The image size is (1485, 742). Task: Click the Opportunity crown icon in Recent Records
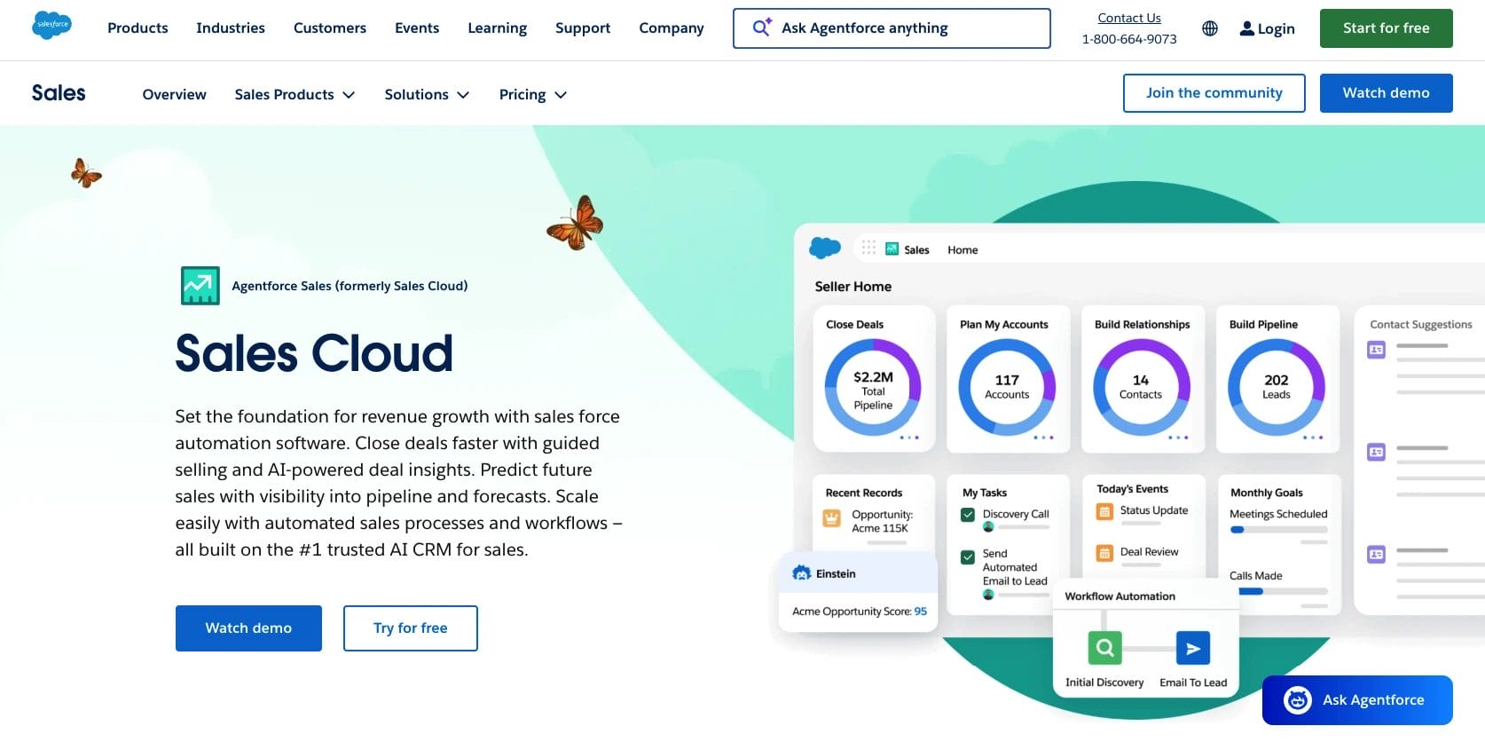click(x=832, y=518)
